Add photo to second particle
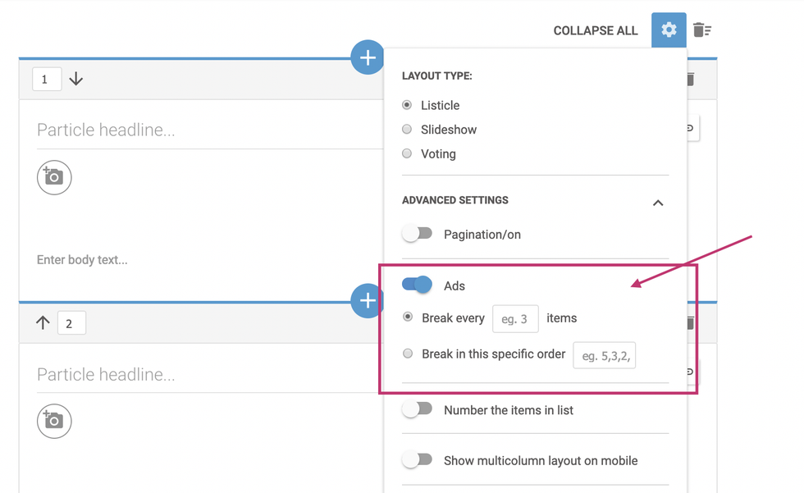 click(54, 421)
